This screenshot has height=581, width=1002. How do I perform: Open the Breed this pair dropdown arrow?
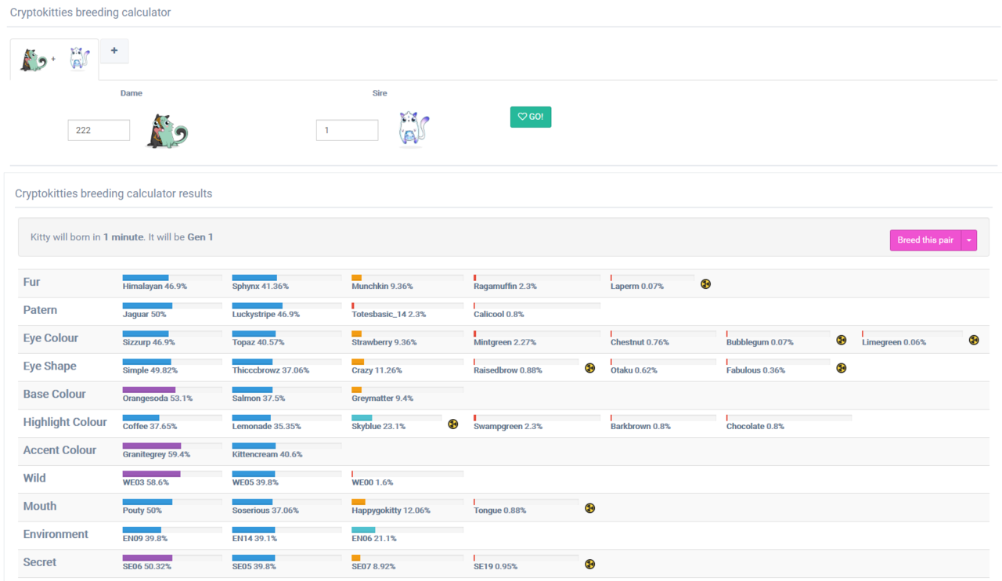[x=969, y=240]
